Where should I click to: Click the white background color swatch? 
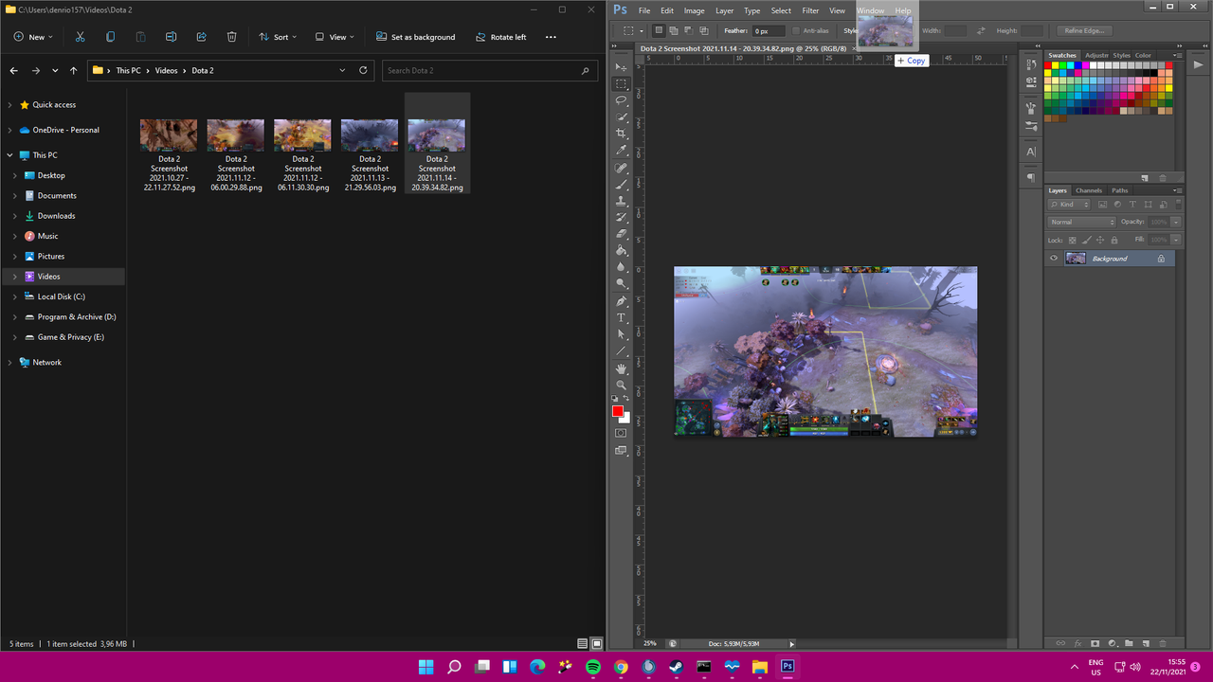click(x=625, y=418)
